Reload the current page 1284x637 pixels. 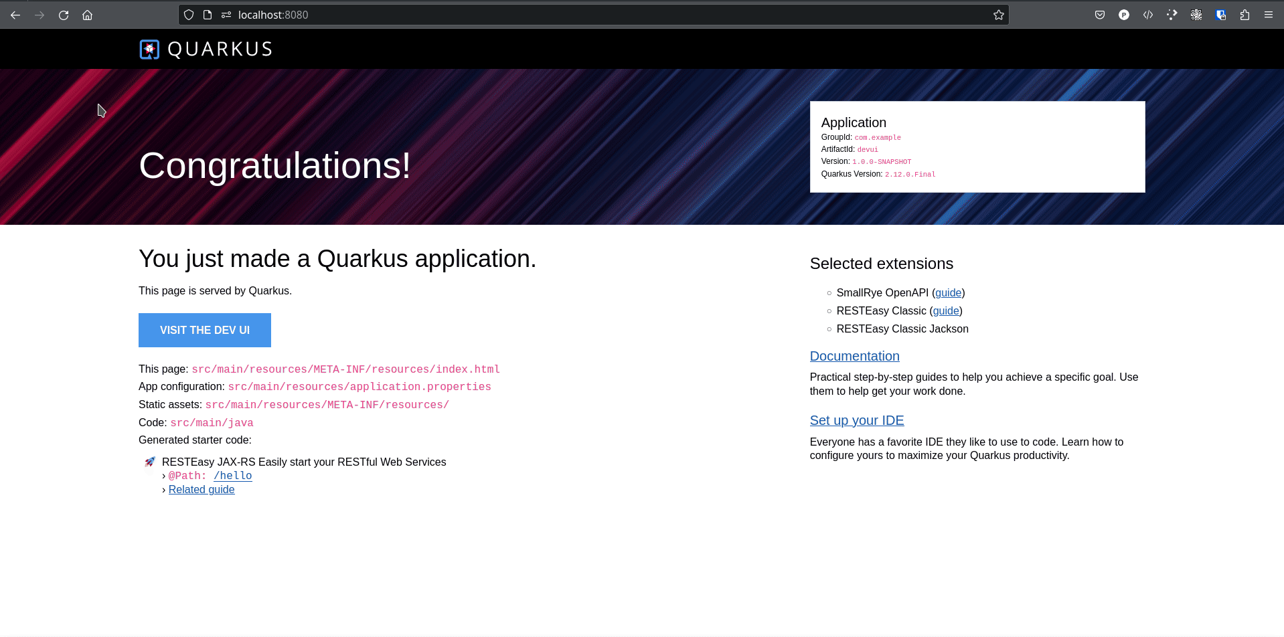[x=64, y=15]
